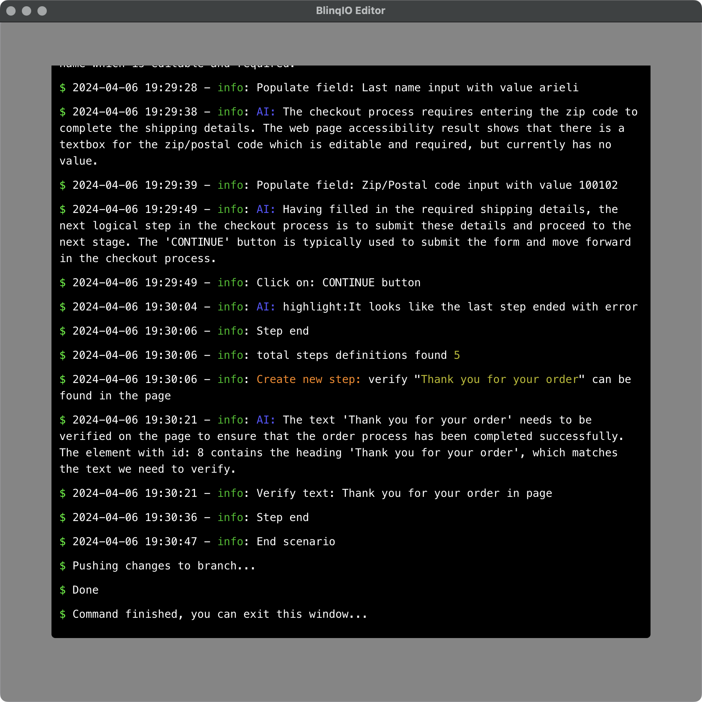The height and width of the screenshot is (702, 702).
Task: Click the 'last step ended with error' message
Action: click(460, 307)
